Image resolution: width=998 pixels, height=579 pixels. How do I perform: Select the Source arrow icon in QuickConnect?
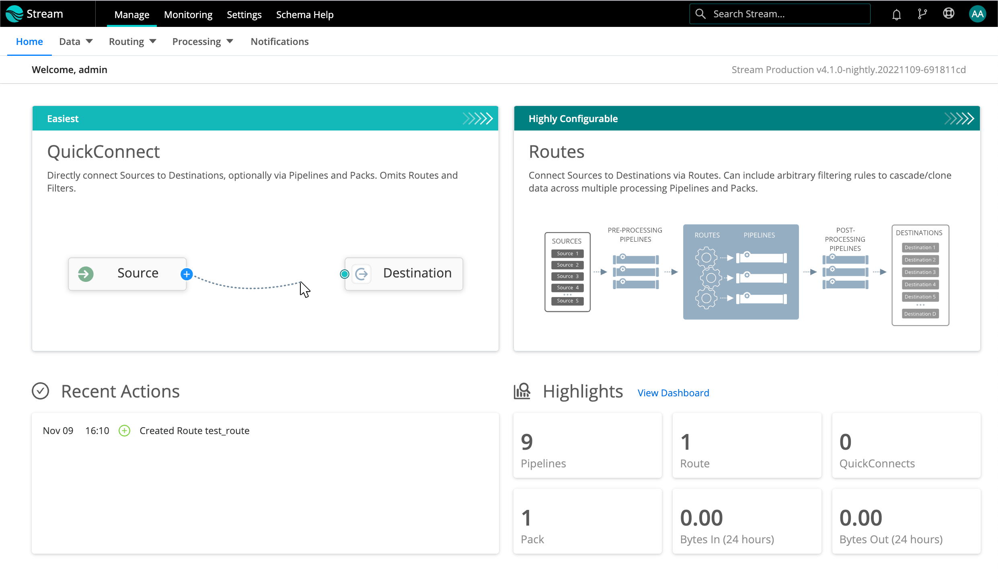coord(86,274)
